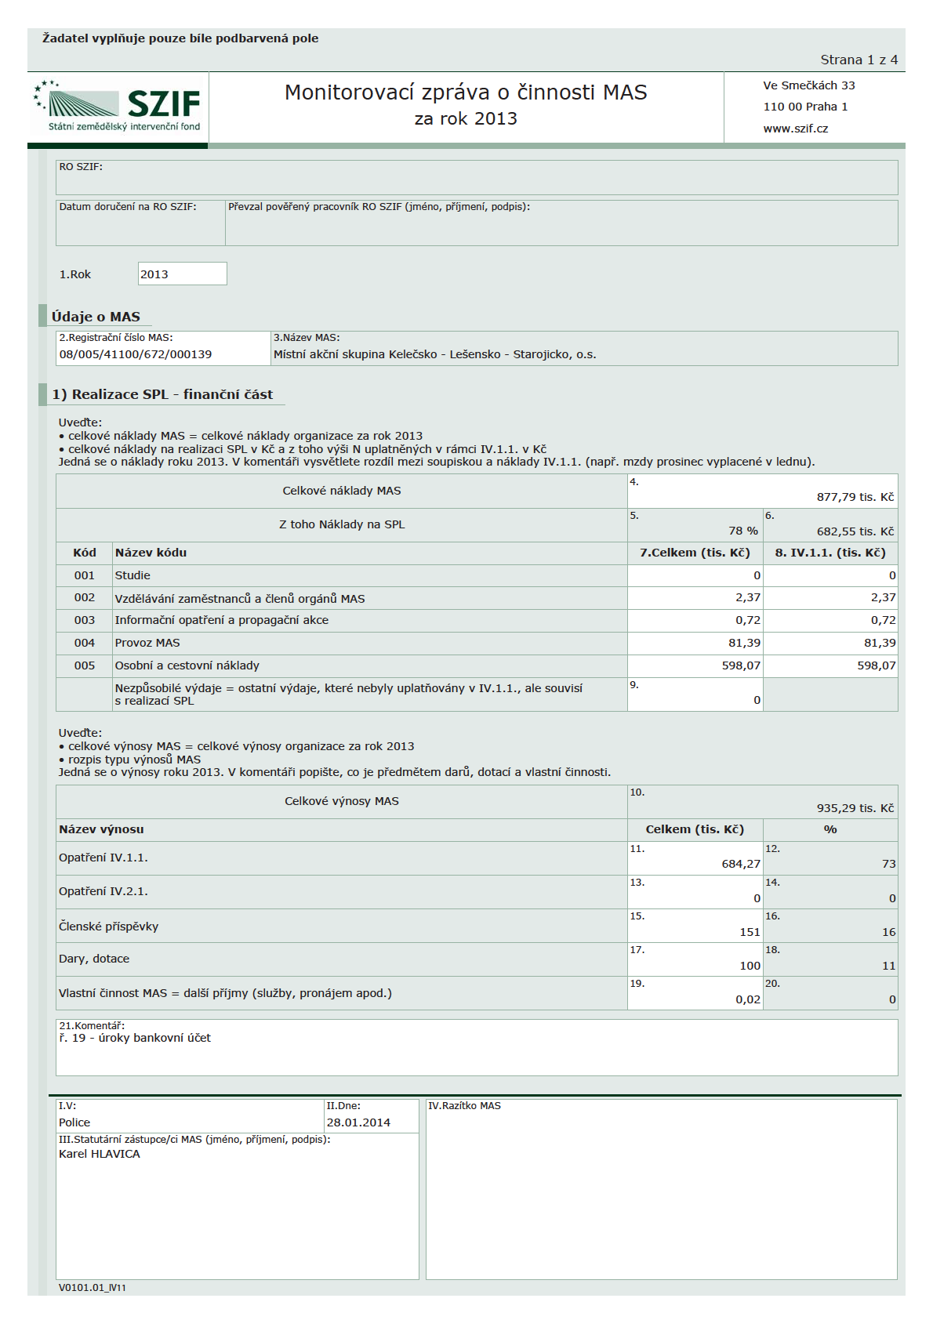
Task: Click total revenues field 935,29 tis. Kč
Action: click(x=763, y=802)
